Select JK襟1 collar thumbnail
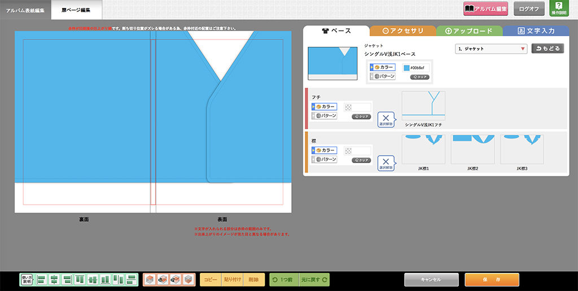Image resolution: width=578 pixels, height=291 pixels. [423, 149]
